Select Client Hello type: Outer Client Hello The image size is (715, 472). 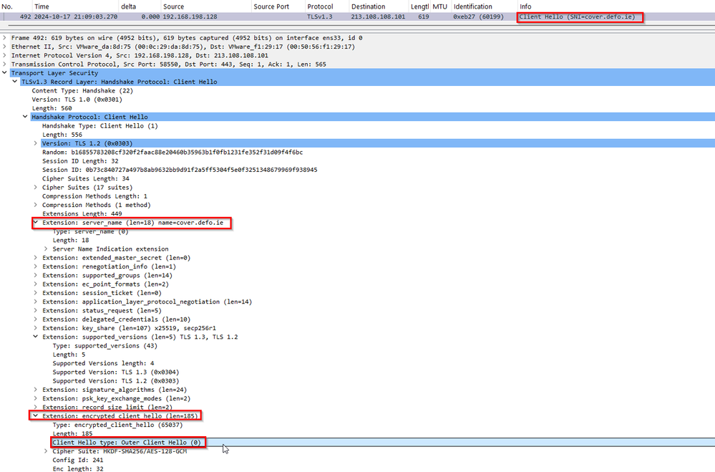click(126, 443)
